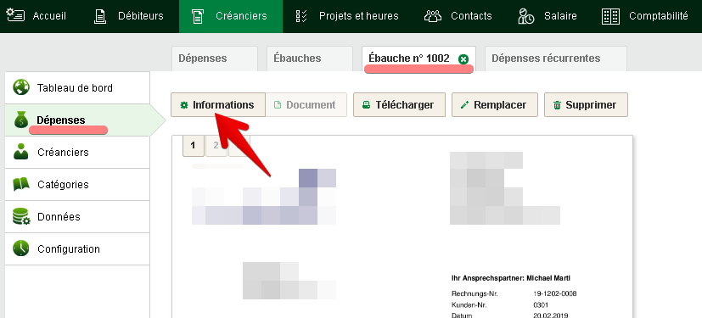Go to document page 1

pos(193,145)
